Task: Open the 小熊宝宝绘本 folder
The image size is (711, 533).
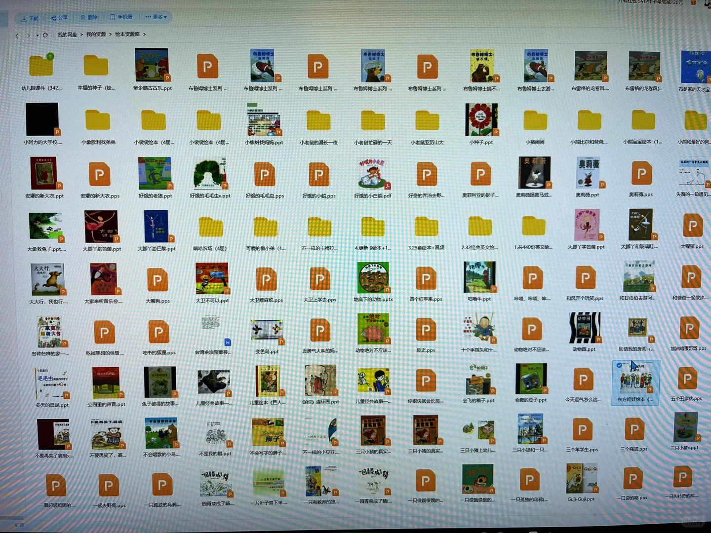Action: 643,120
